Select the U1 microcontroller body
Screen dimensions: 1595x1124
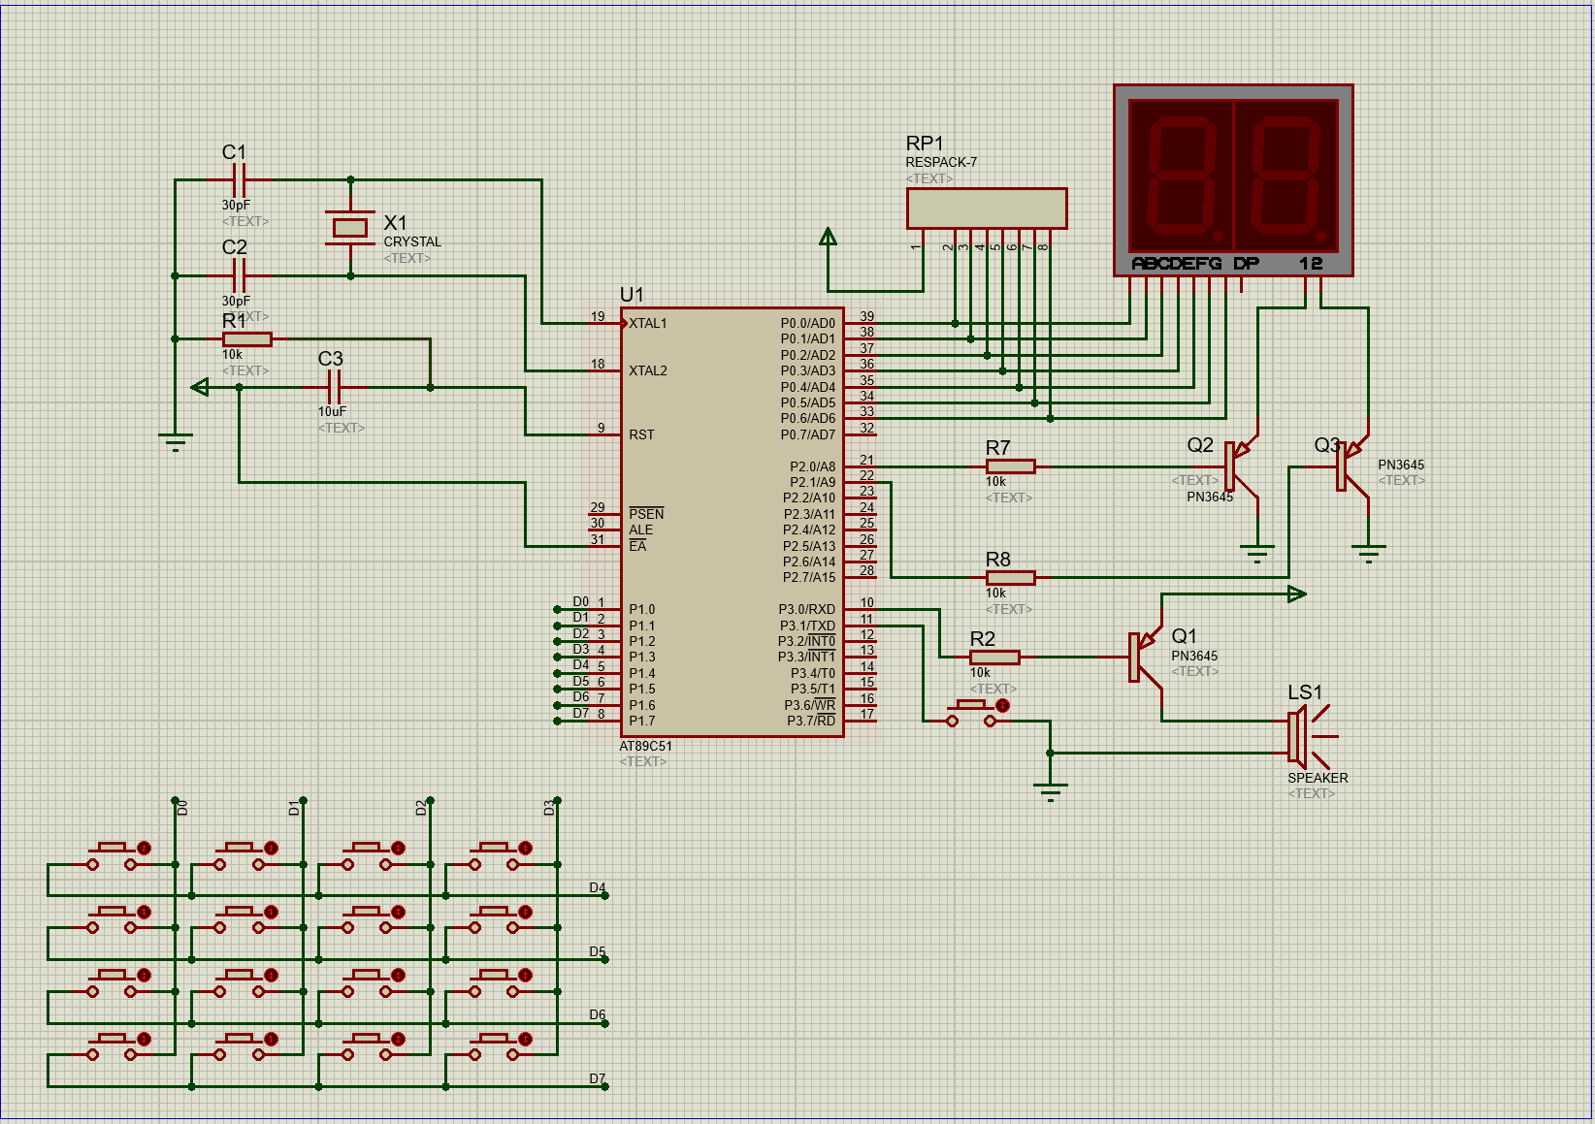(x=732, y=523)
